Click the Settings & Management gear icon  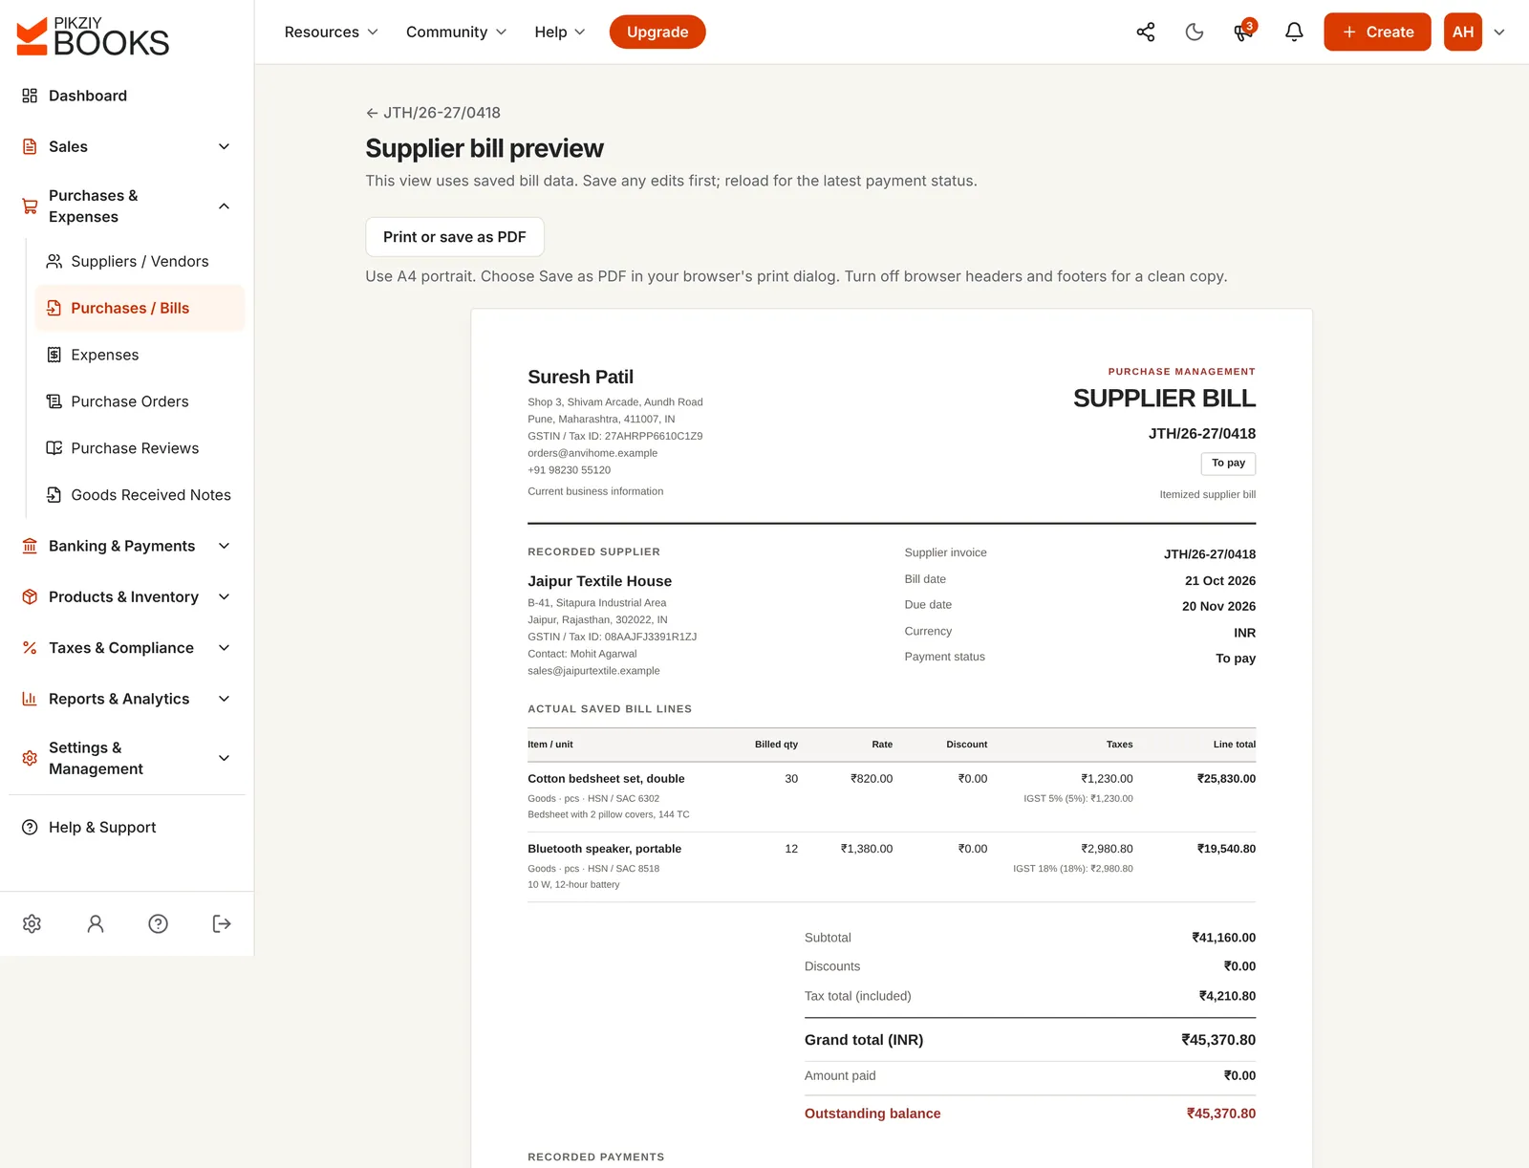tap(30, 758)
